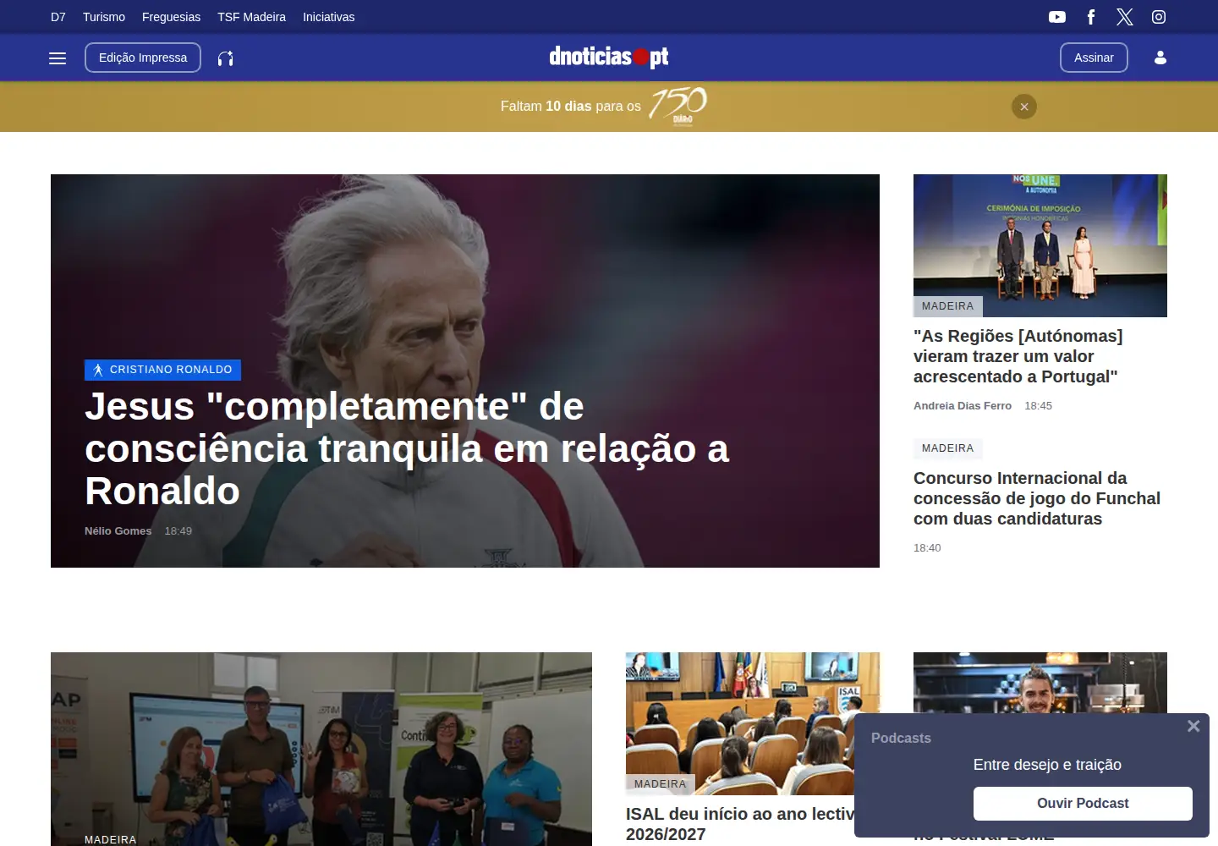Click the group photo with blue bags
The width and height of the screenshot is (1218, 846).
[321, 749]
